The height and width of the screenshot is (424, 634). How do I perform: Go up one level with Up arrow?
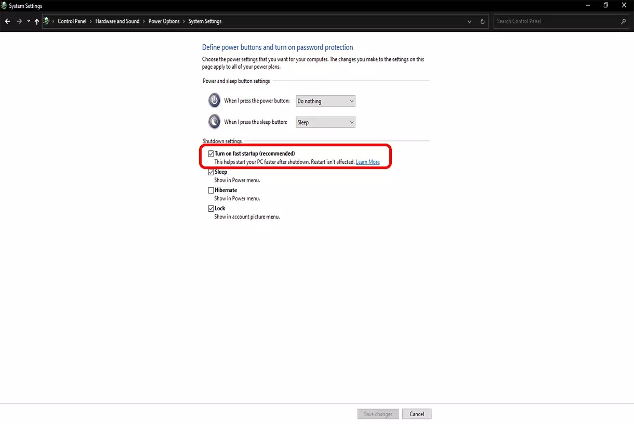click(36, 21)
